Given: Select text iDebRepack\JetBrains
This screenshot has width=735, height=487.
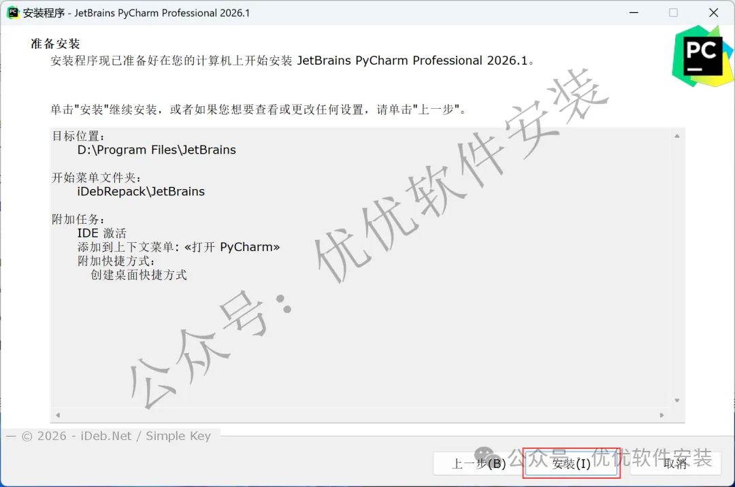Looking at the screenshot, I should (x=141, y=192).
